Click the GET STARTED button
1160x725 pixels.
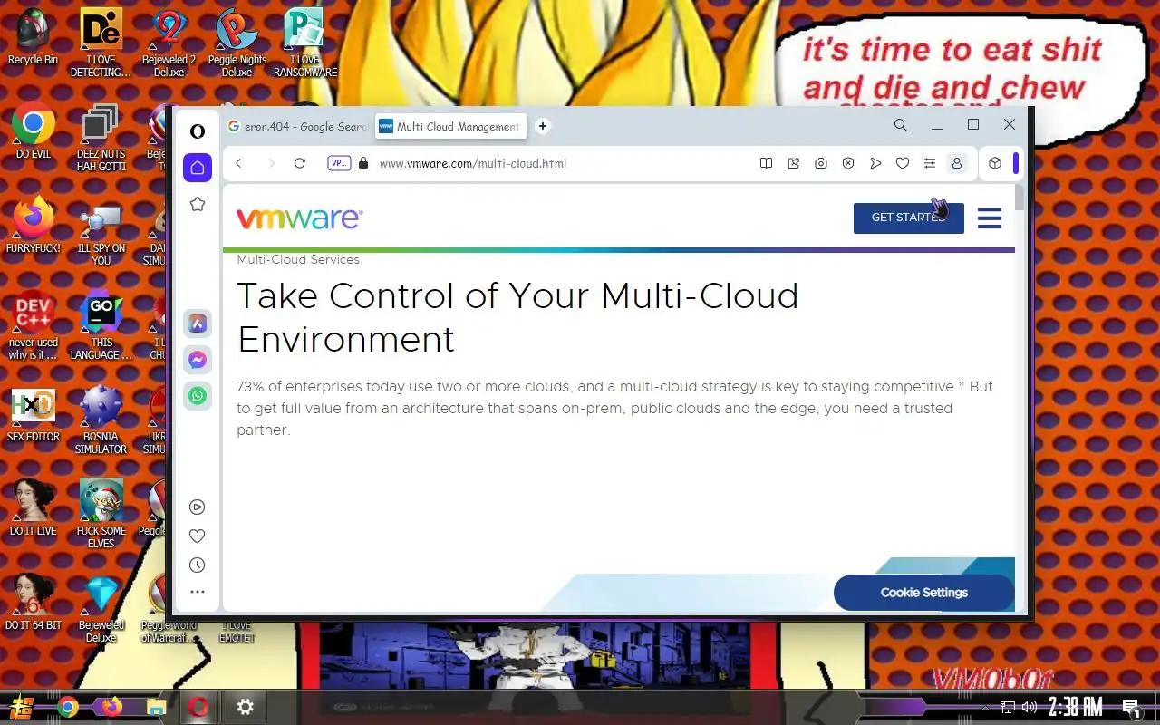point(909,217)
